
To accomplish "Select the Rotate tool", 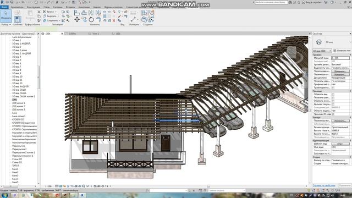I will click(91, 20).
